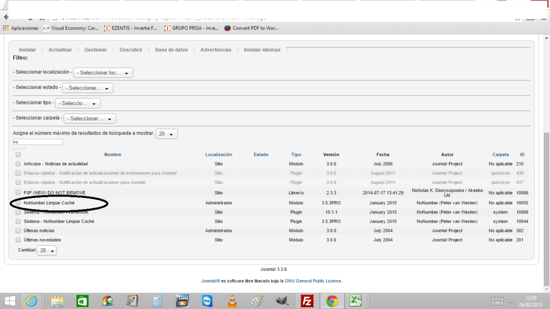Click the filter search field containing 'no'
The width and height of the screenshot is (550, 309).
click(37, 142)
